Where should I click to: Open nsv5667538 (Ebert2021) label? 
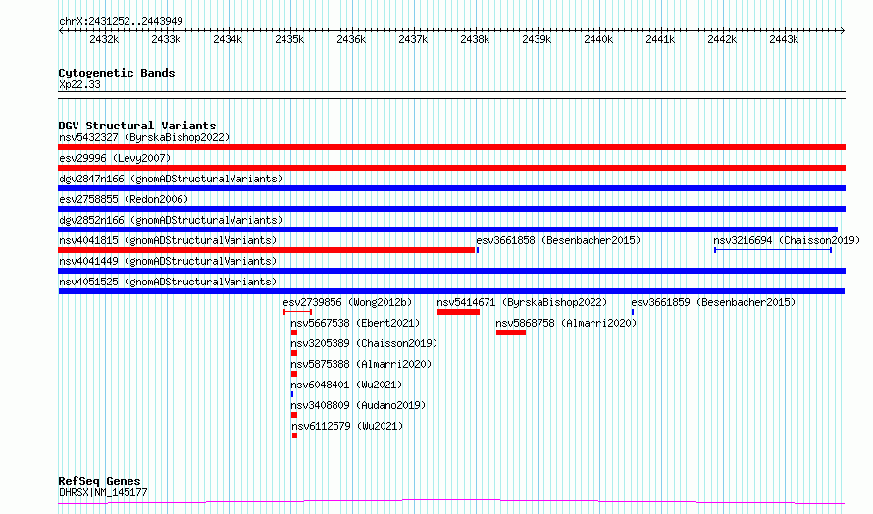(355, 323)
